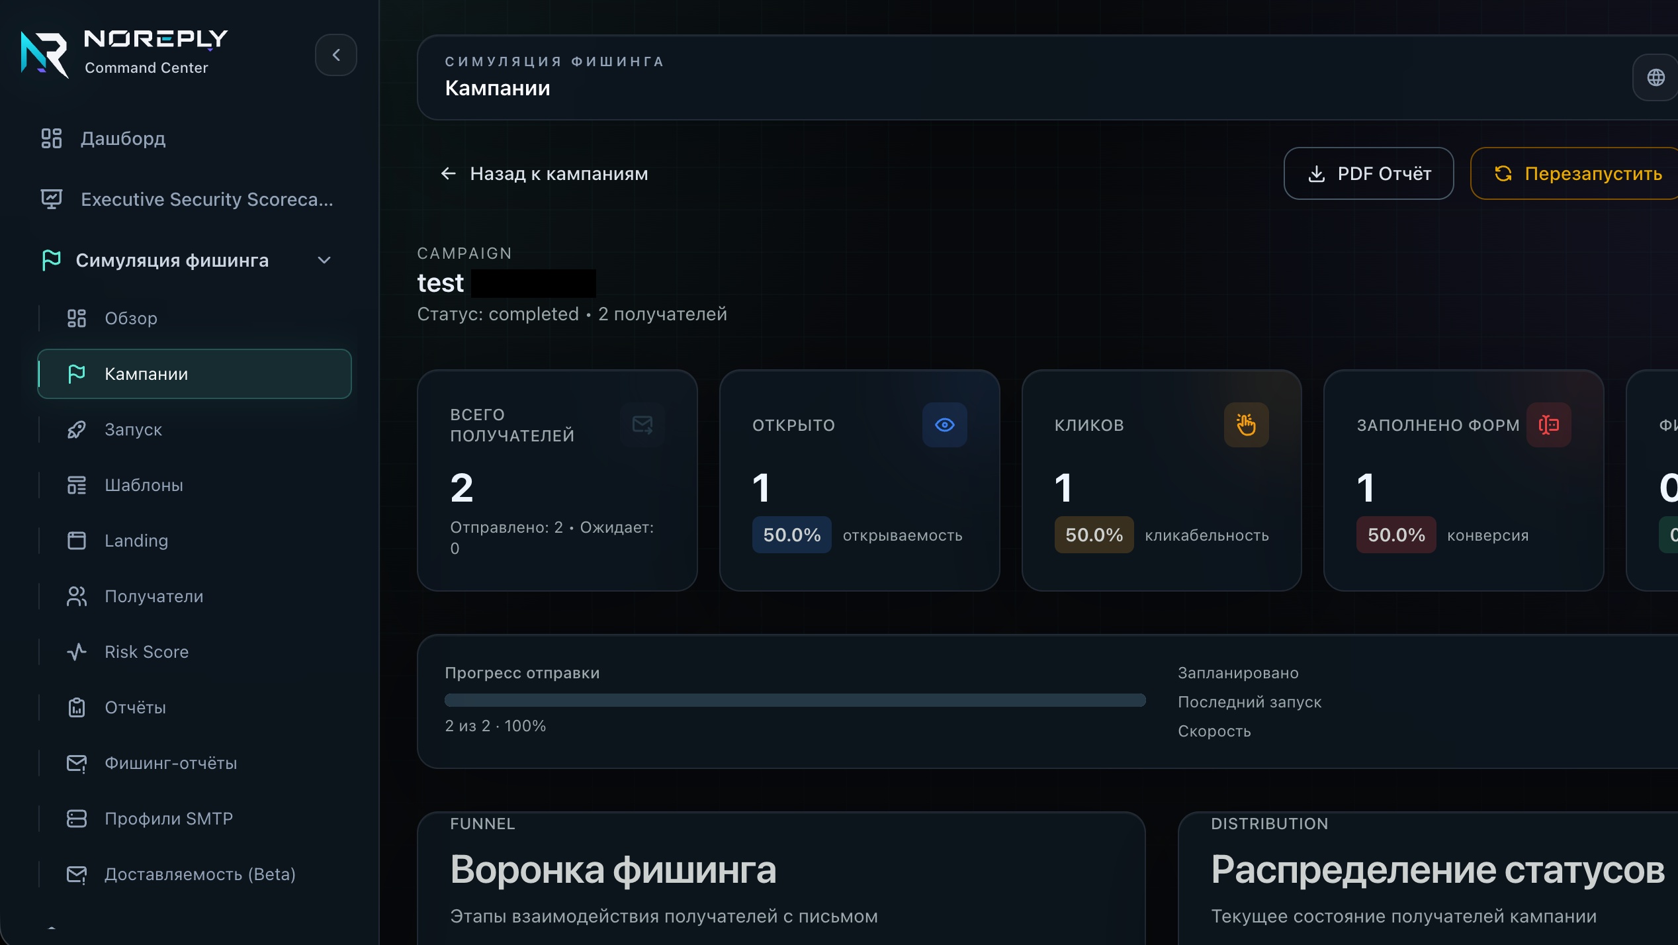Collapse the Симуляция фишинга section chevron
This screenshot has width=1678, height=945.
click(324, 260)
